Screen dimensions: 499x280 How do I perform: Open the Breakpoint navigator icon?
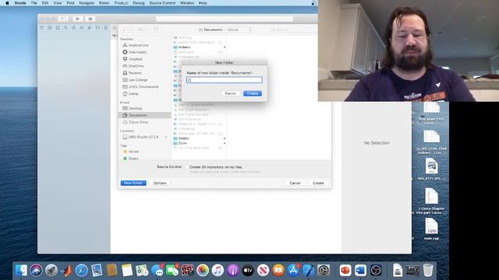coord(97,28)
